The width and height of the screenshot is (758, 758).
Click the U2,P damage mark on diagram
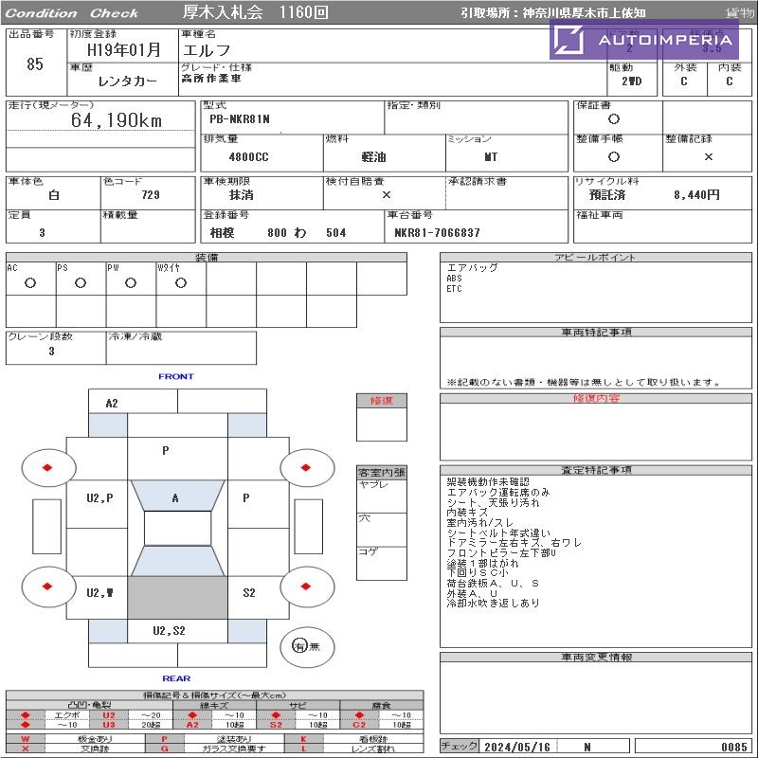100,498
